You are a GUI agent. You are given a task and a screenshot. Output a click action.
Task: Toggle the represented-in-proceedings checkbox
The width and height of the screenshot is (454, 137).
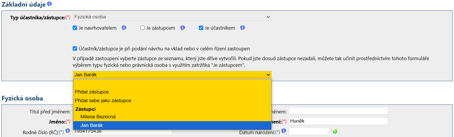click(x=75, y=49)
